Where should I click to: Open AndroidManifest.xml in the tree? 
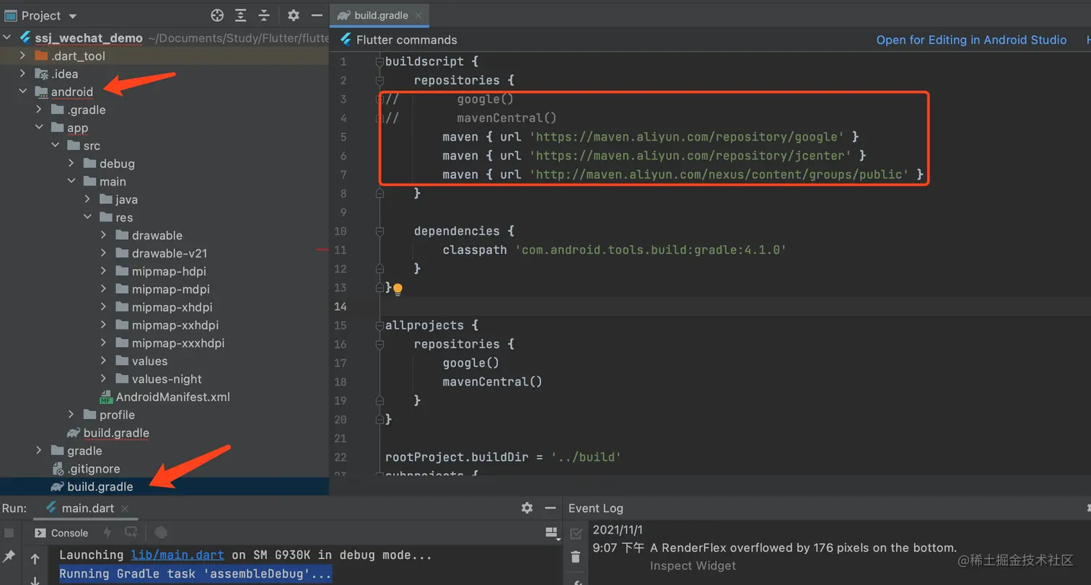tap(173, 397)
